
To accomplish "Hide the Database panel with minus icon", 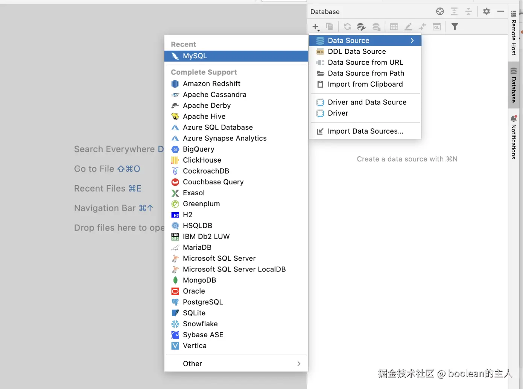I will 500,11.
